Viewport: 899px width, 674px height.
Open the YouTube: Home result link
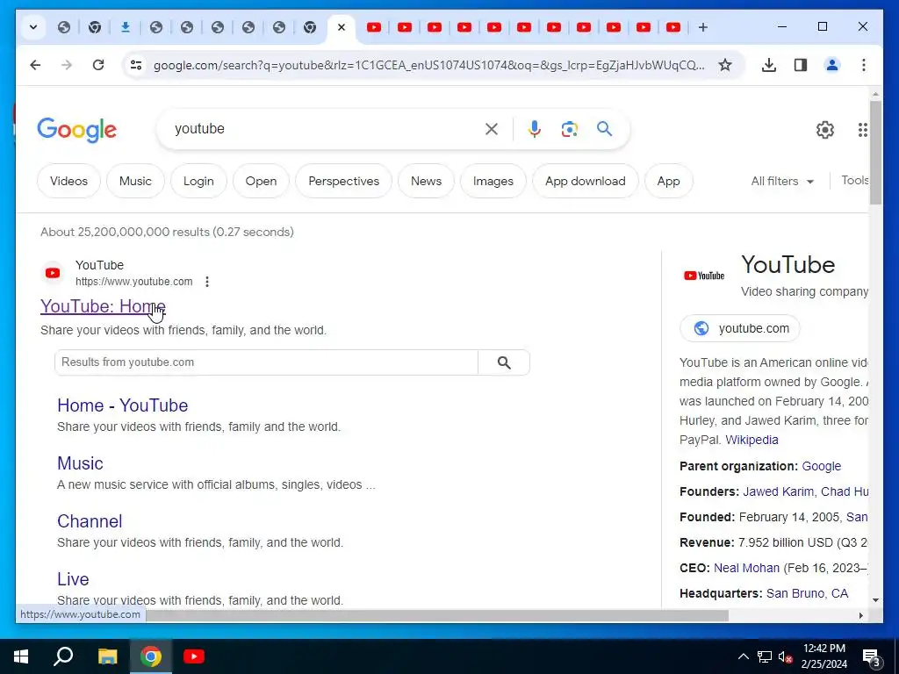[103, 306]
